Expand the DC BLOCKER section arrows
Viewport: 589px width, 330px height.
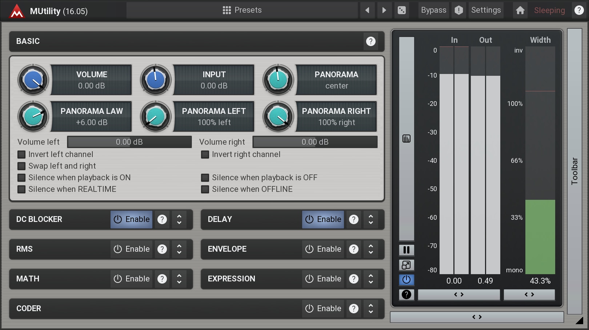(179, 219)
